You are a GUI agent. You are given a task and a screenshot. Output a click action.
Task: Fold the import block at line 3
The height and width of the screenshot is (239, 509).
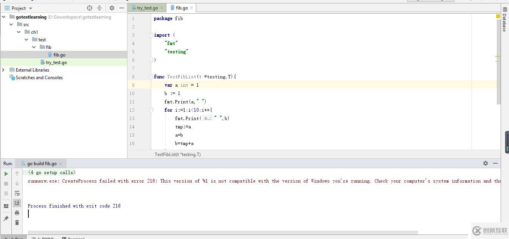[x=151, y=35]
